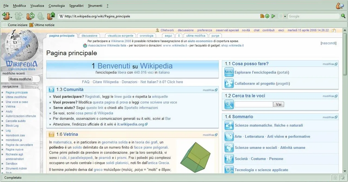The height and width of the screenshot is (182, 348).
Task: Click the Wikimedia Italia logo icon
Action: click(x=85, y=45)
